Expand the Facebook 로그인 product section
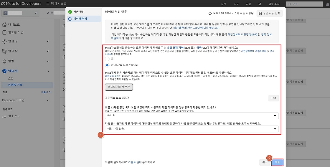Image resolution: width=330 pixels, height=167 pixels. pos(48,100)
